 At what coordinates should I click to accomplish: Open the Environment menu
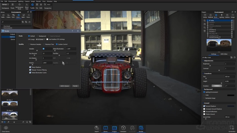[12, 1]
